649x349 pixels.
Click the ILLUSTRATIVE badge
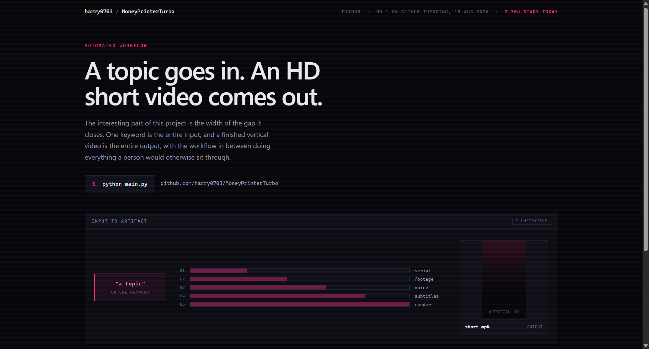tap(531, 221)
